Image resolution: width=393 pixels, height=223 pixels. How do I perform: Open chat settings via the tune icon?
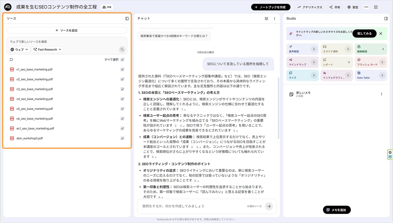point(266,19)
